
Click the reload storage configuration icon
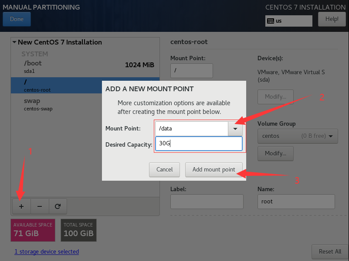point(58,206)
